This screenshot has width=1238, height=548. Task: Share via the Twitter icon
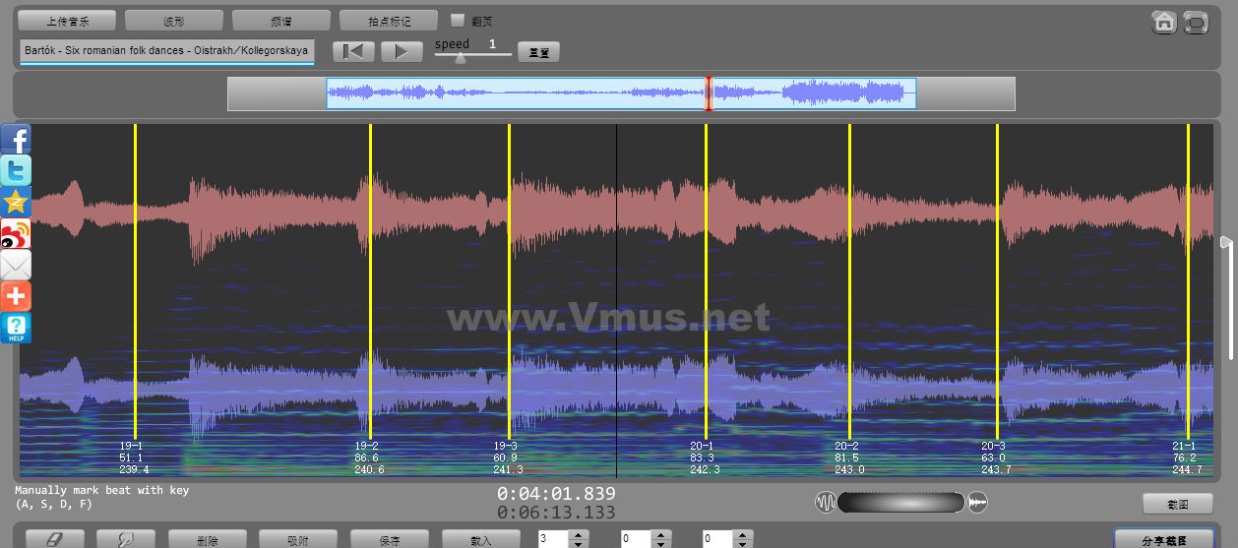click(x=16, y=170)
